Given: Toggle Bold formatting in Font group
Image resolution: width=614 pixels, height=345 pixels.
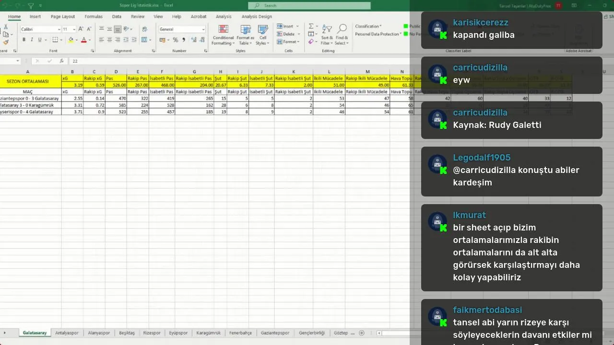Looking at the screenshot, I should point(24,40).
